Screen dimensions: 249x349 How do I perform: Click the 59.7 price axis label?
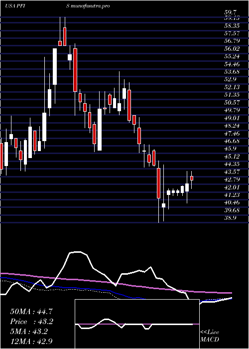(x=230, y=12)
